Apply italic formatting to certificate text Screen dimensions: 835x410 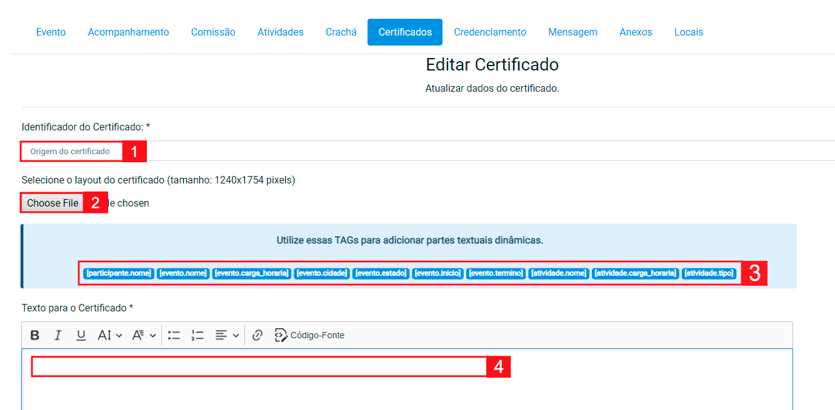58,335
